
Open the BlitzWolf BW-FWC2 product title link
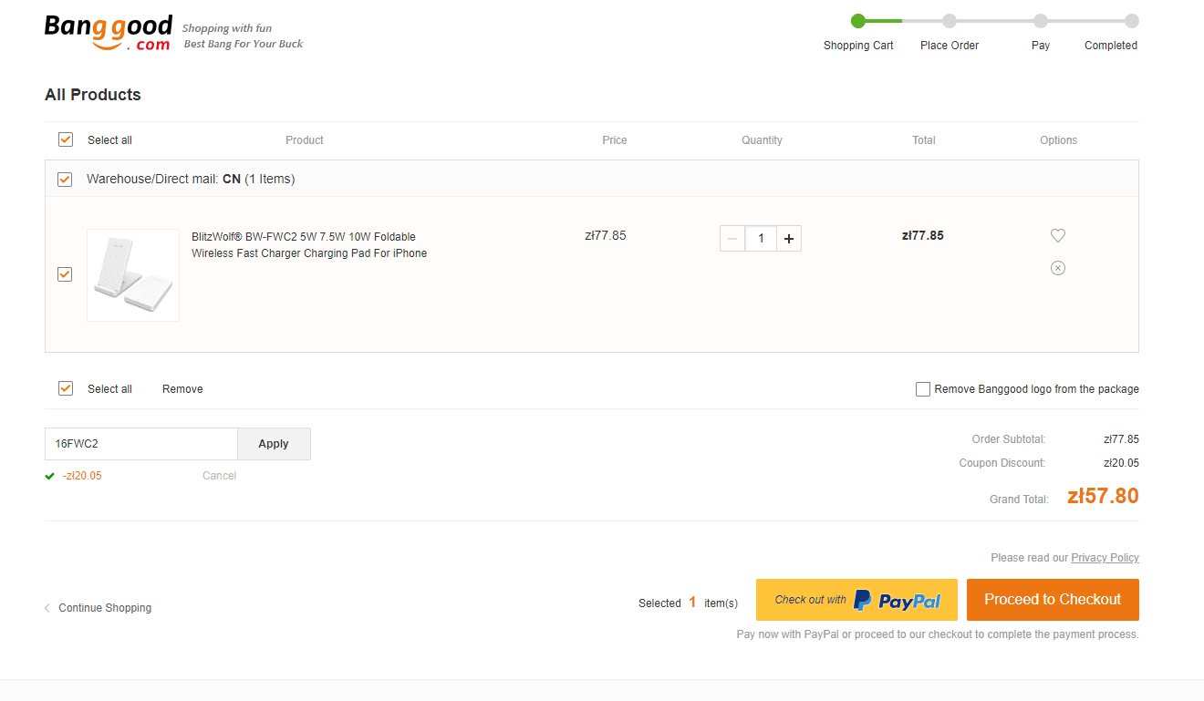click(309, 244)
